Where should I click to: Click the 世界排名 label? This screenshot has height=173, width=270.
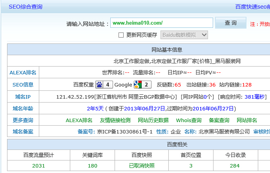(113, 73)
